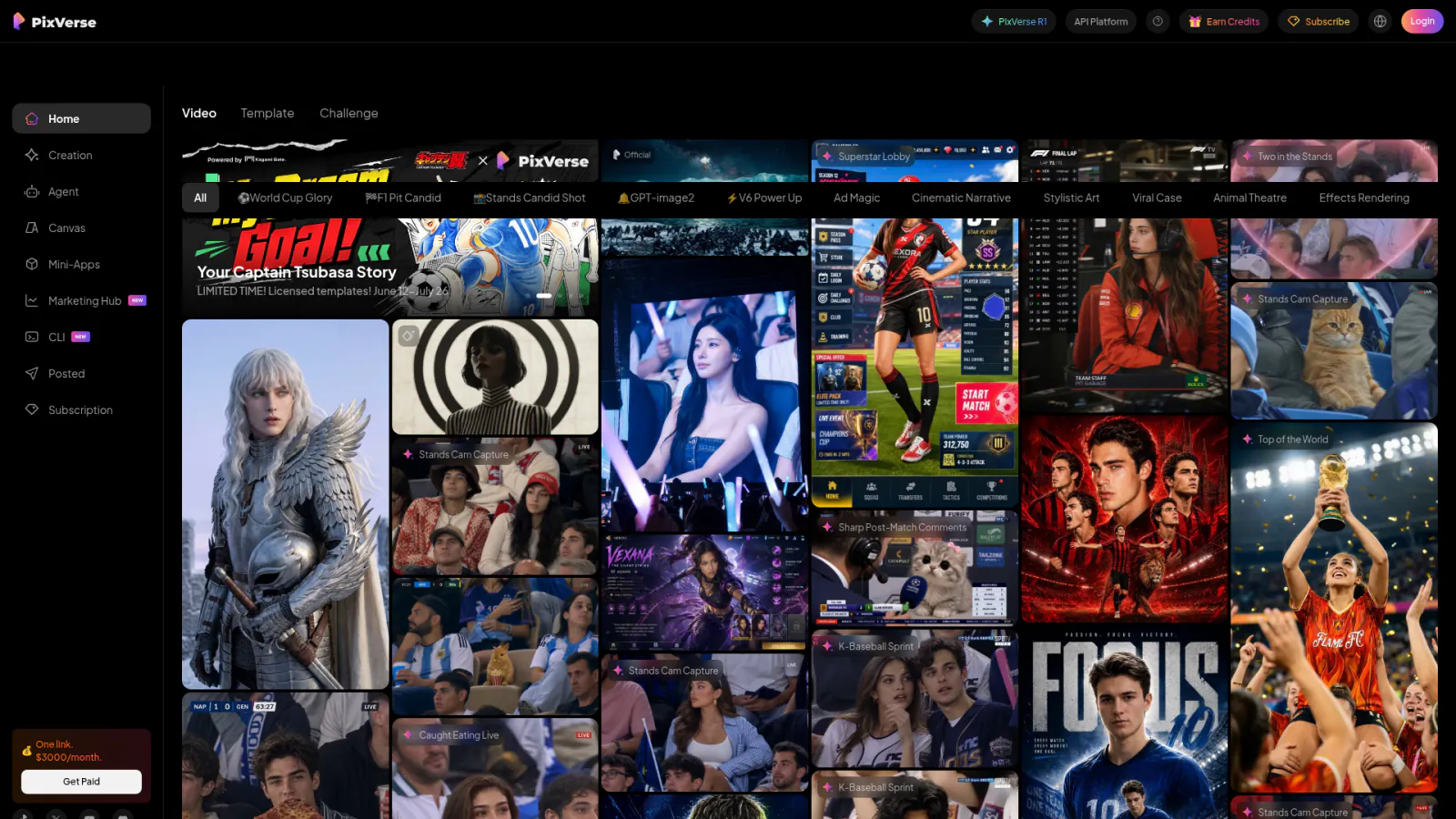
Task: Open the Captain Tsubasa Story banner
Action: pos(389,227)
